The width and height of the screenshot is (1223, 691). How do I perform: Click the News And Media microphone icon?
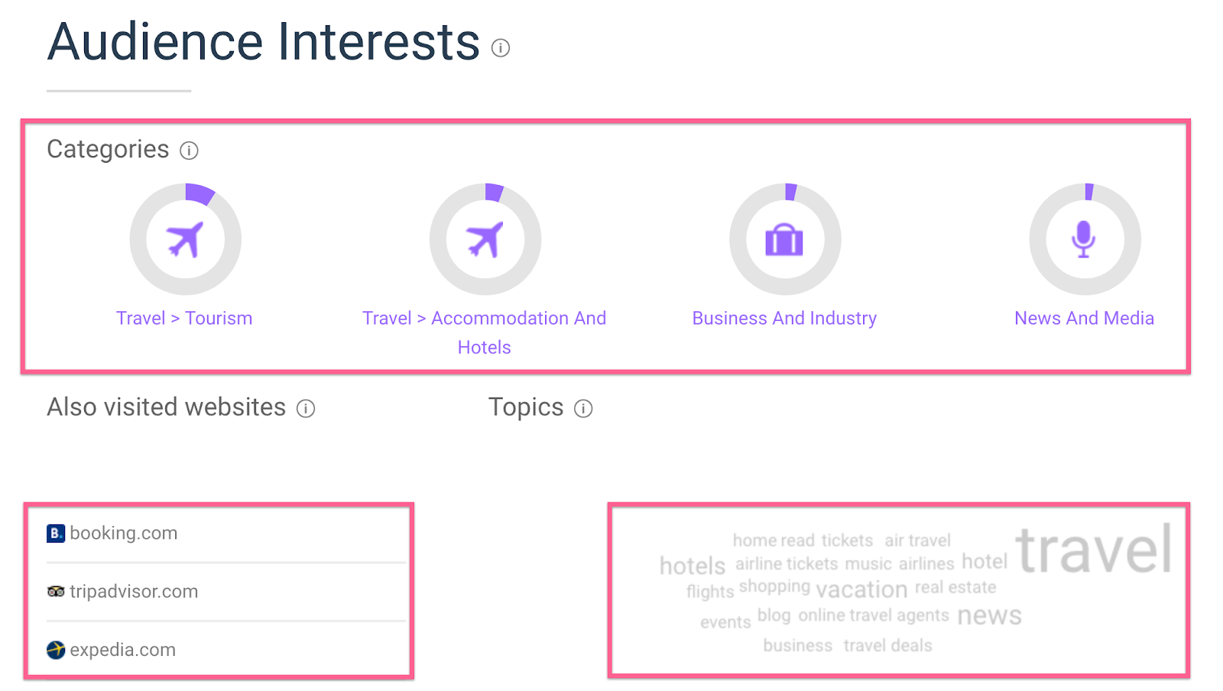click(1084, 239)
